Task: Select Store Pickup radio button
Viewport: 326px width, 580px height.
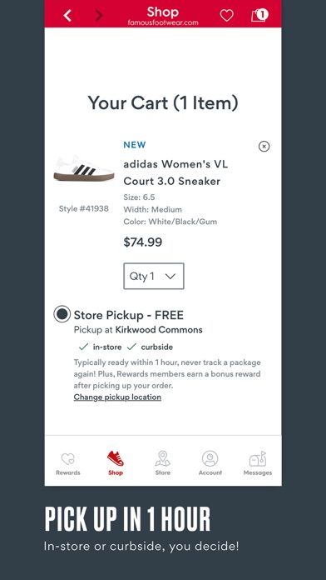Action: [62, 314]
